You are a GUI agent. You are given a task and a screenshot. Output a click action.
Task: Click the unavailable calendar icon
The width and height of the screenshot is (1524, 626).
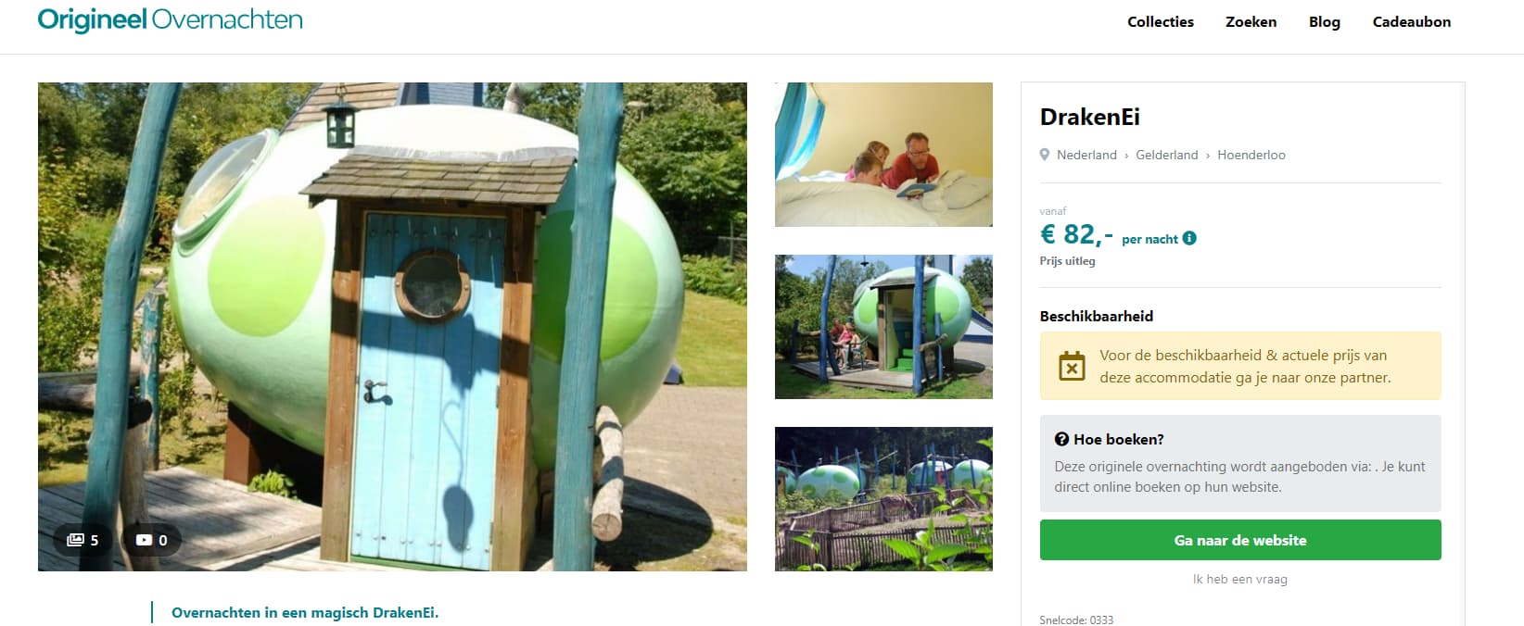pyautogui.click(x=1072, y=366)
